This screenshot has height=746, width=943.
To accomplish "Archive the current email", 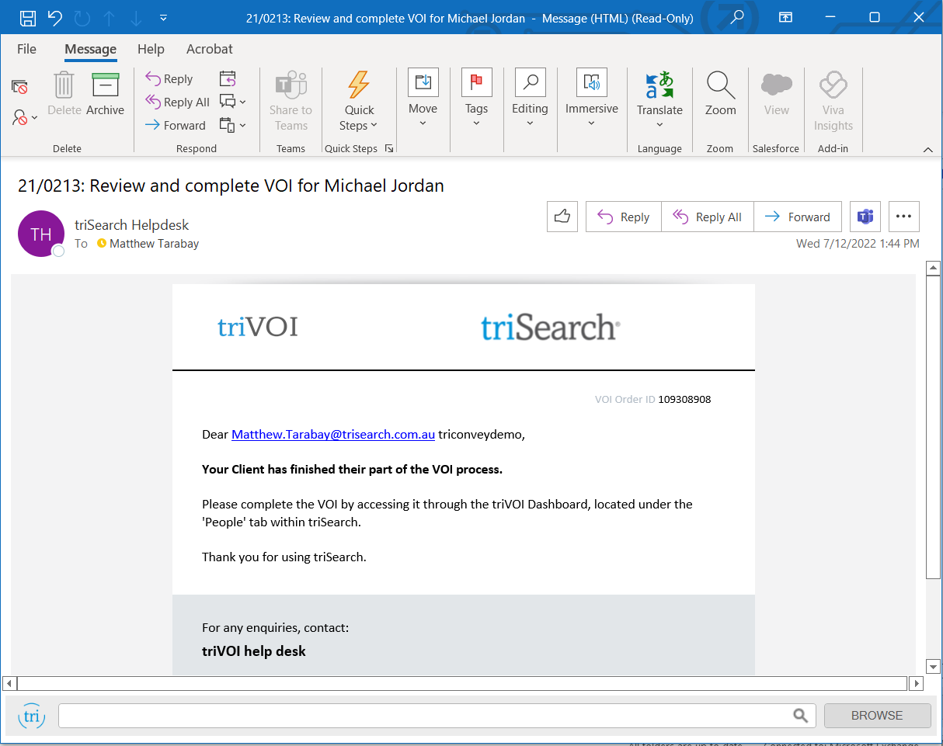I will tap(105, 97).
